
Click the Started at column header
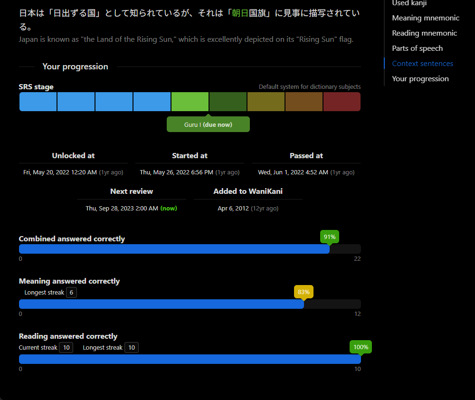(x=190, y=156)
